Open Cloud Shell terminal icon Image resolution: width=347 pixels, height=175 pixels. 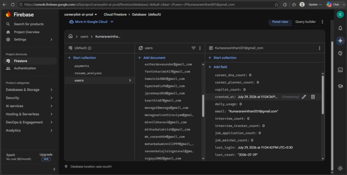[x=340, y=70]
